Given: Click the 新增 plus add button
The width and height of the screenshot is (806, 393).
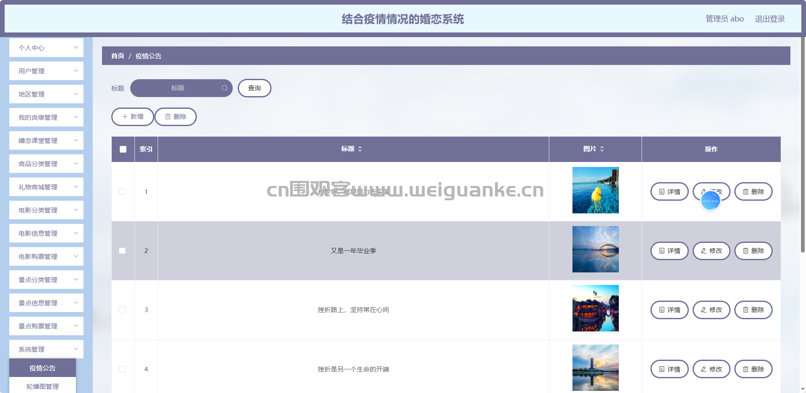Looking at the screenshot, I should (132, 117).
